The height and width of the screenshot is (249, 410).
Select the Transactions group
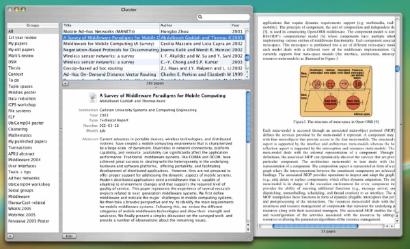(33, 147)
